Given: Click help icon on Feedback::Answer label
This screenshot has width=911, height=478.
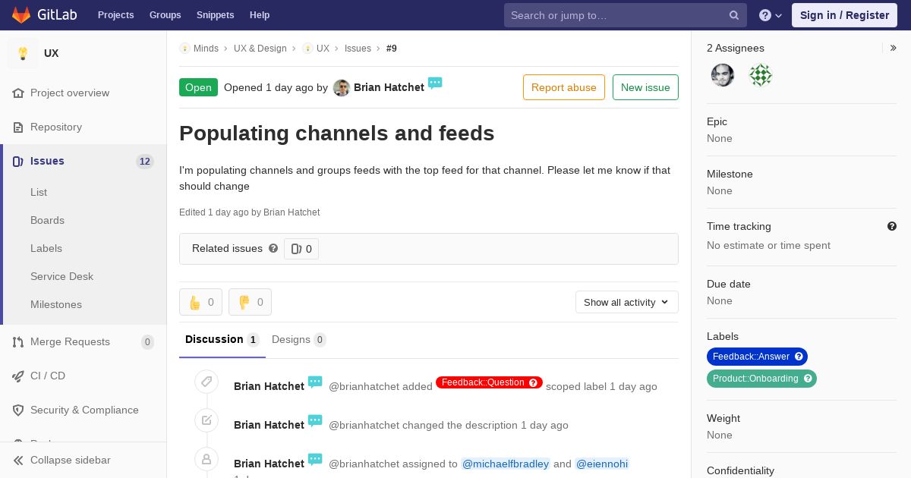Looking at the screenshot, I should click(x=799, y=357).
